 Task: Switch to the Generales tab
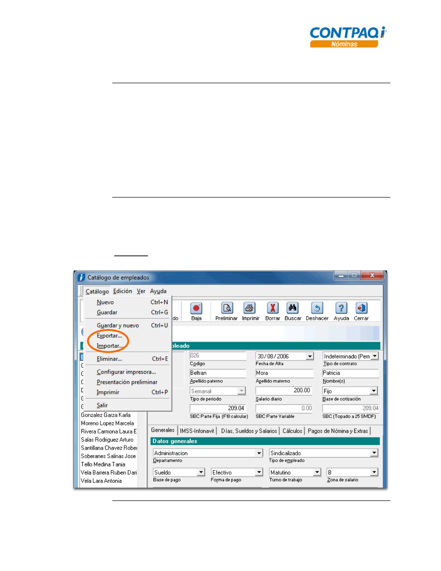tap(163, 430)
